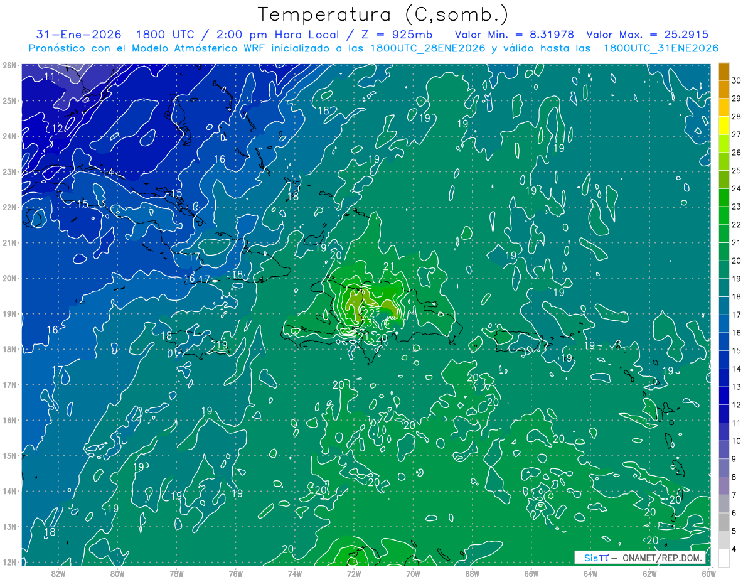The width and height of the screenshot is (753, 582).
Task: Click longitude axis label "74W"
Action: tap(295, 573)
